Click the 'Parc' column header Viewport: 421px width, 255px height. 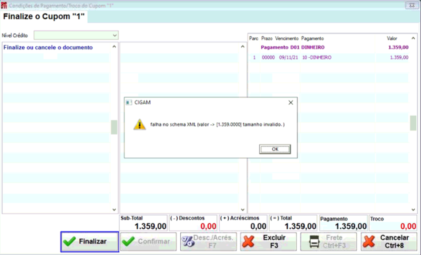click(254, 39)
